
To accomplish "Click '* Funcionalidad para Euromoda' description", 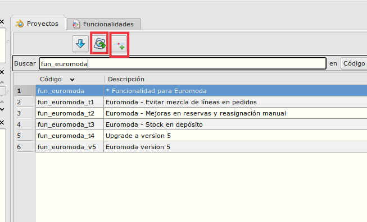I will (x=156, y=91).
